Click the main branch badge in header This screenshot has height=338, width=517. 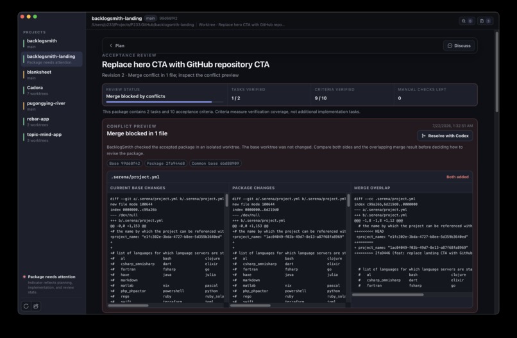[x=150, y=19]
